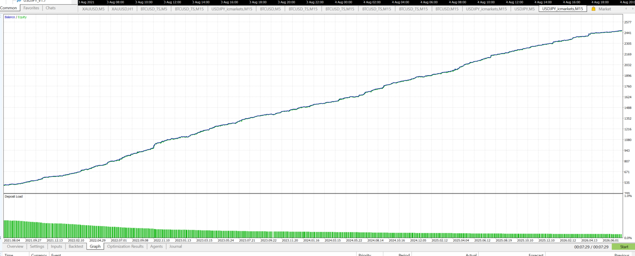Click the 2577 value on balance axis
Image resolution: width=635 pixels, height=256 pixels.
[628, 22]
